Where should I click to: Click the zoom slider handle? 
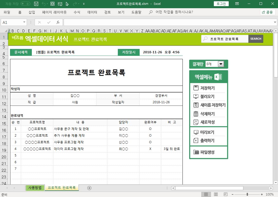pyautogui.click(x=247, y=194)
